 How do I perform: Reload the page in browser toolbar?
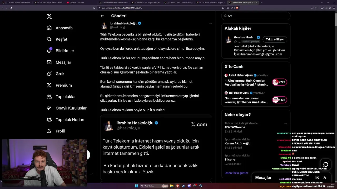click(11, 8)
